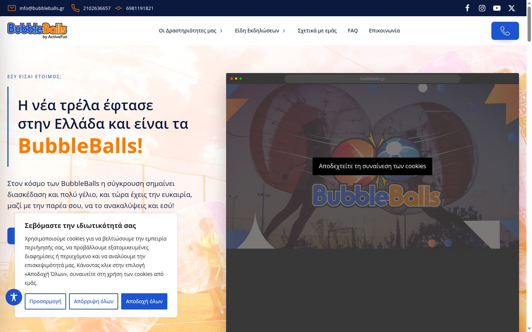Open the Είδη Εκδηλώσεων menu
Screen dimensions: 532x332
tap(257, 31)
